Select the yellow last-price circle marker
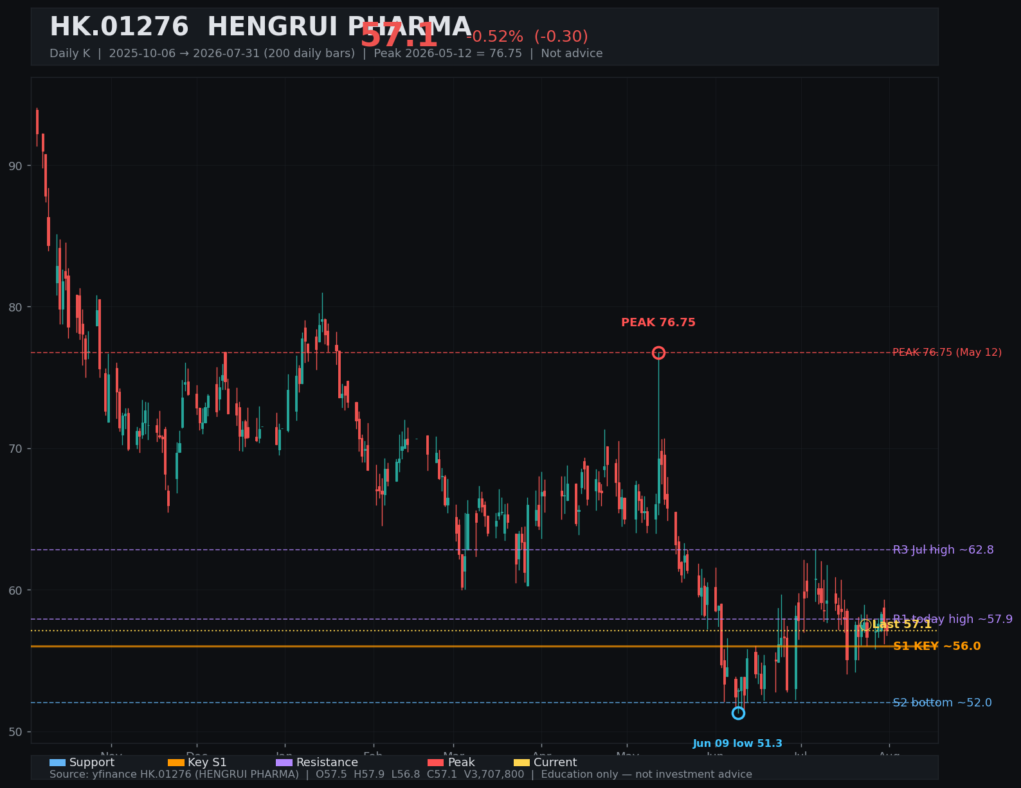 click(x=865, y=625)
